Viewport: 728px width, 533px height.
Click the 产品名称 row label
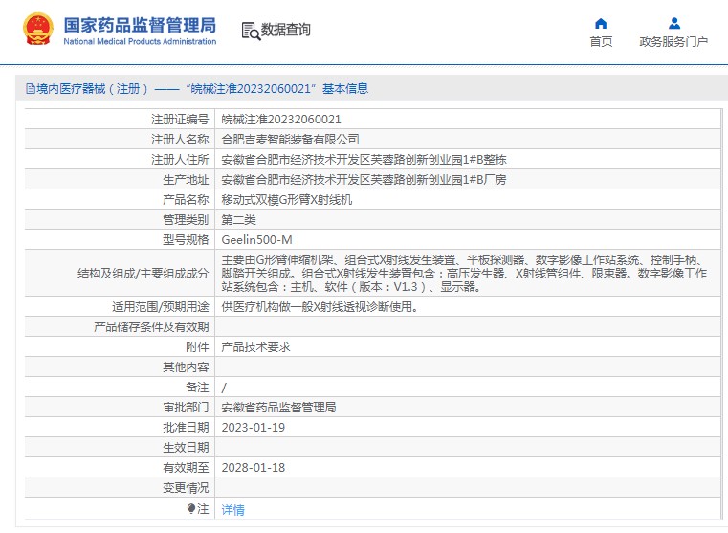[186, 200]
